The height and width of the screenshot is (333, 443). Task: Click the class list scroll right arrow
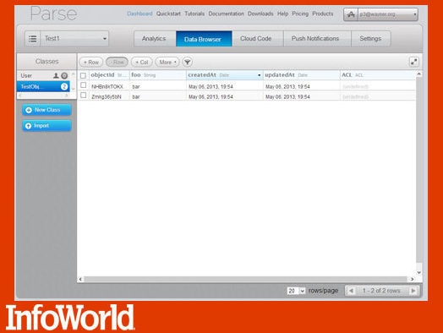click(67, 96)
